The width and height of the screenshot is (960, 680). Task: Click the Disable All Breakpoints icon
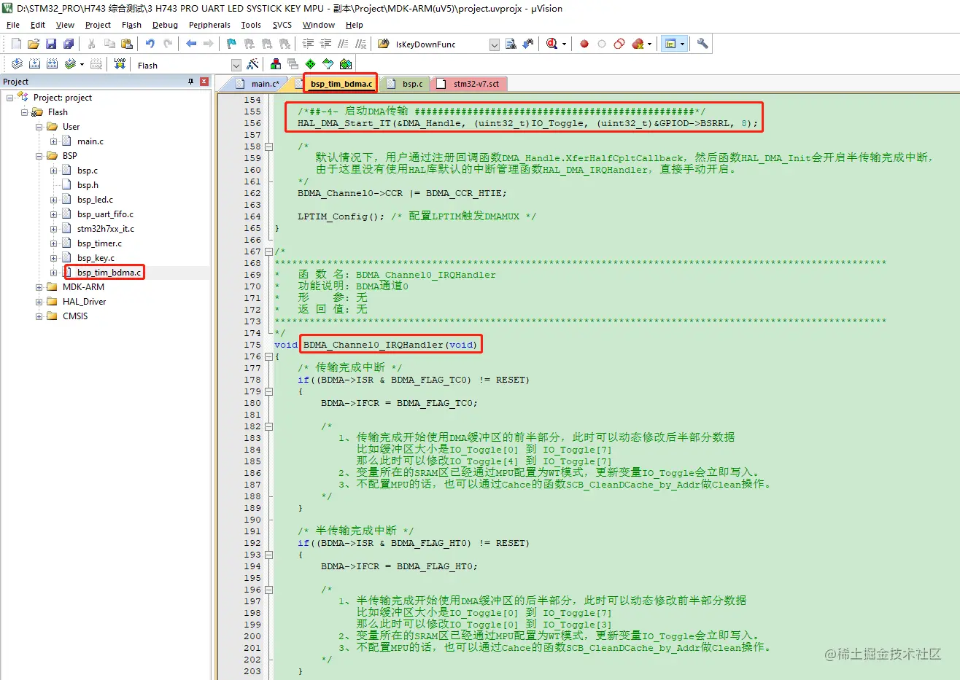619,44
